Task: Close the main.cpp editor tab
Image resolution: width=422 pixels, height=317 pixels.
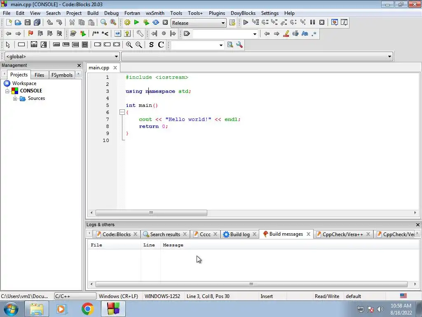Action: point(115,68)
